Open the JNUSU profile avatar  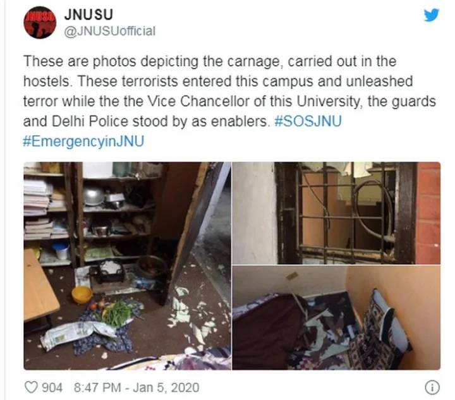point(40,22)
